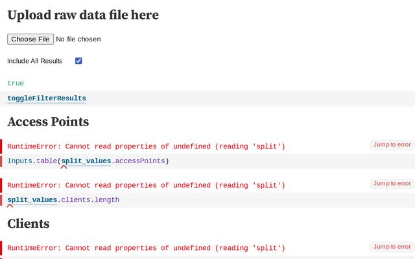Toggle the Include All Results checkbox

[78, 61]
